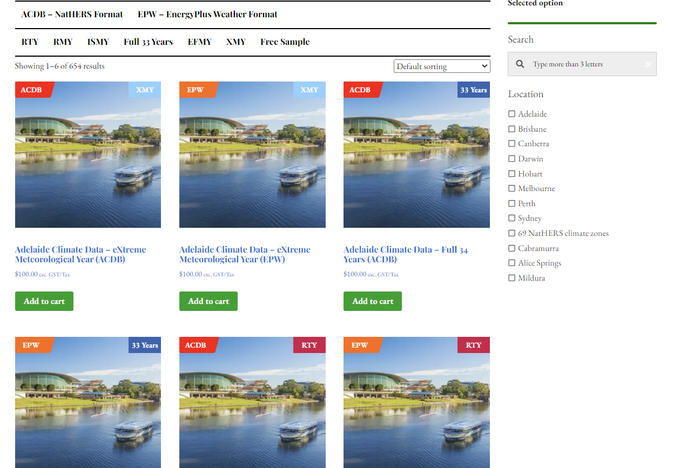Switch to ACDB – NatHERS Format tab
This screenshot has width=673, height=468.
point(72,15)
